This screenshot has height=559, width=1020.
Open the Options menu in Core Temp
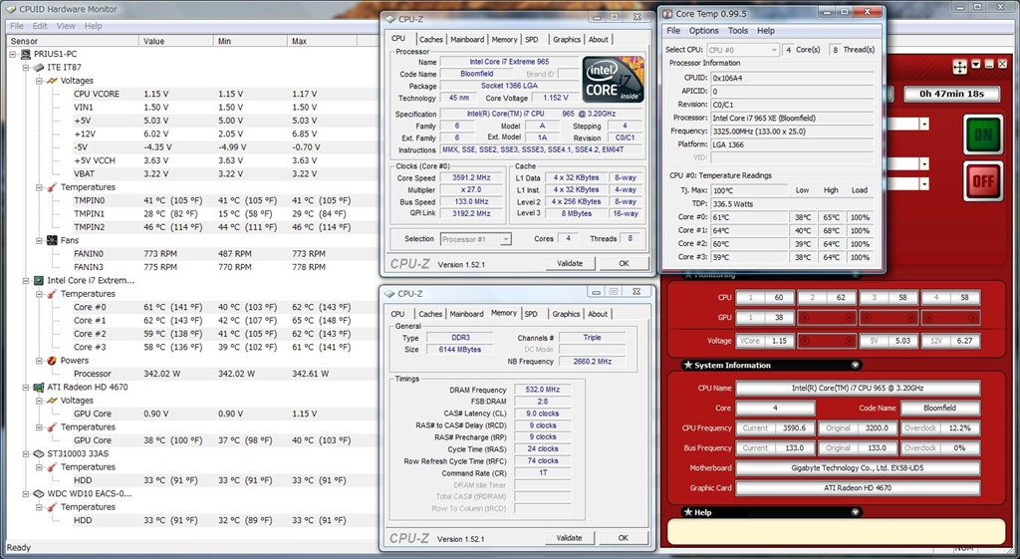click(703, 31)
